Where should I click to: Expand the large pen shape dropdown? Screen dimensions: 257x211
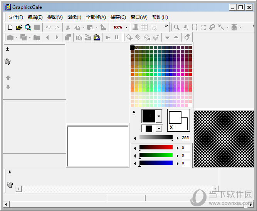[x=159, y=116]
